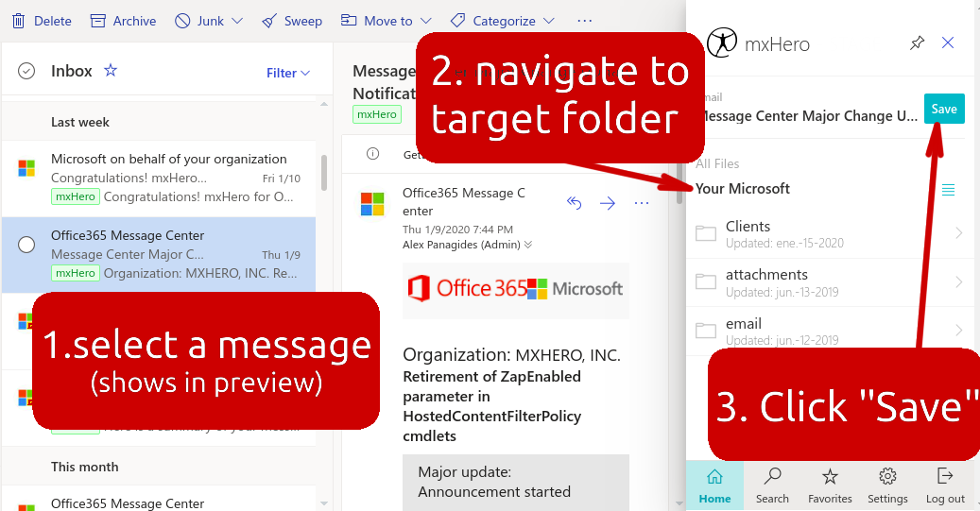Click the Sweep broom tool
Image resolution: width=980 pixels, height=511 pixels.
292,21
